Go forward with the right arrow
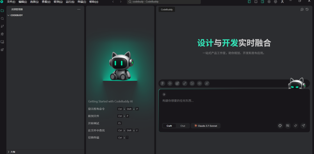The image size is (314, 154). (121, 2)
